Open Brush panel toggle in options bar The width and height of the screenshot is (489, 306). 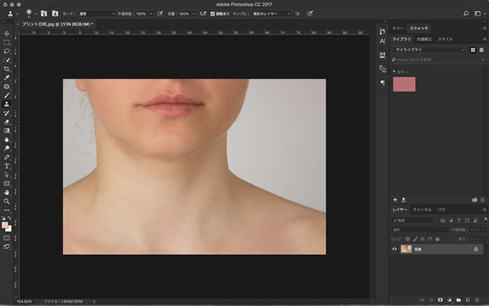[44, 13]
